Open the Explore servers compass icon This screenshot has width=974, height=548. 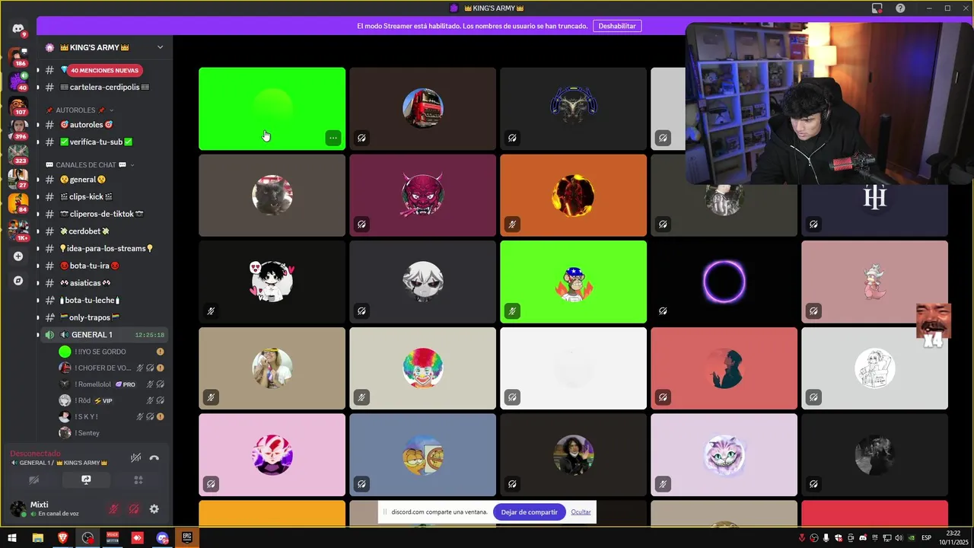click(x=18, y=280)
